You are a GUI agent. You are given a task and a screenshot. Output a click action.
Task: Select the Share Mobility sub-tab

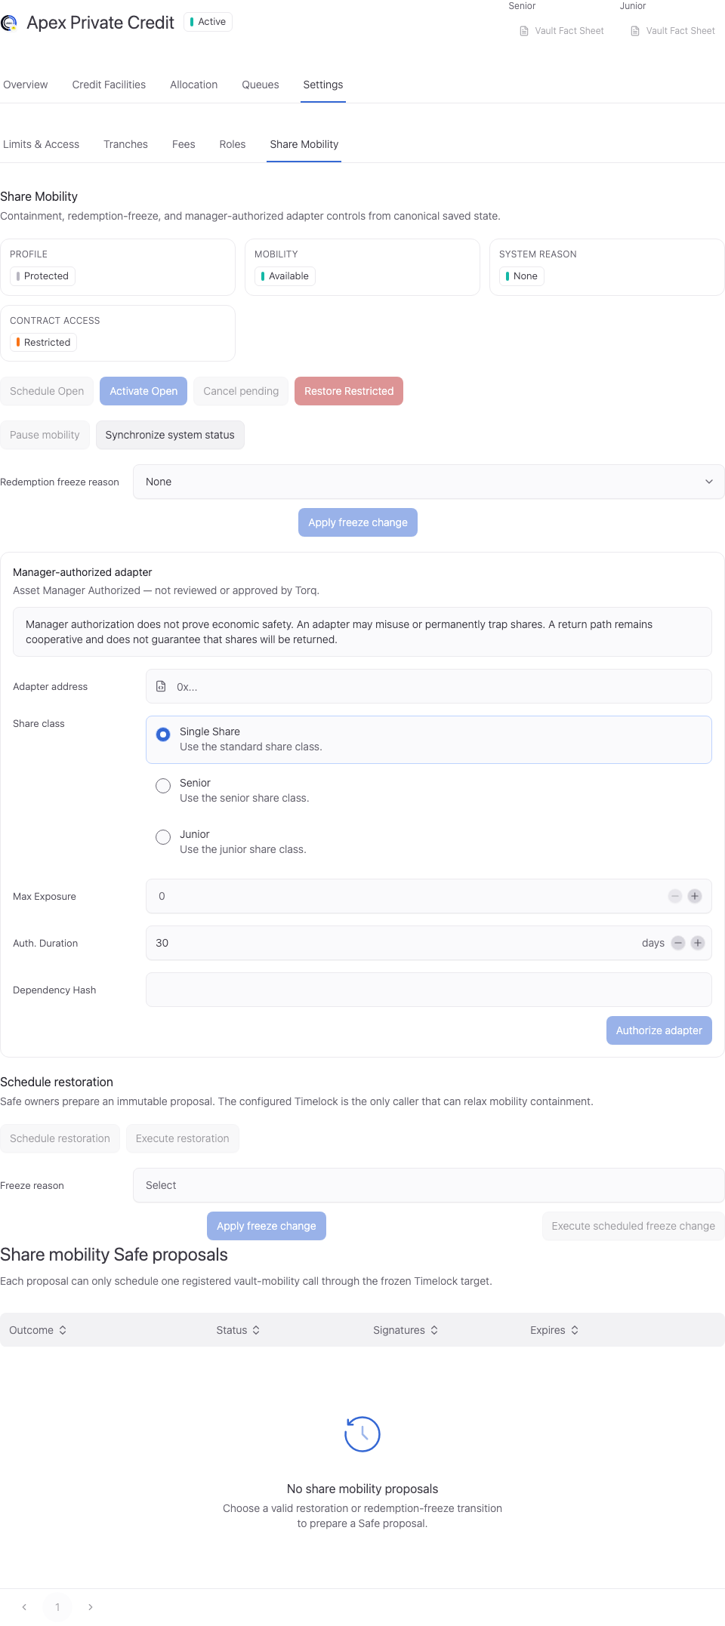coord(304,144)
